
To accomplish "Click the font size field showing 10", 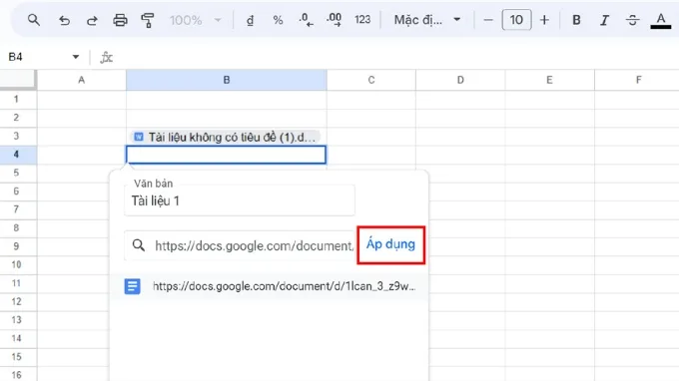I will click(x=516, y=20).
